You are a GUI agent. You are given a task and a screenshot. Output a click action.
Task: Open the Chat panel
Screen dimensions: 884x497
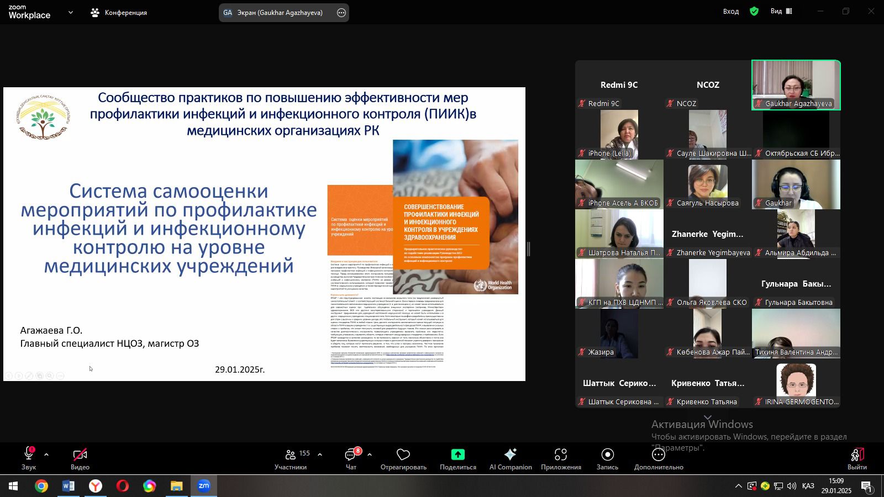coord(351,458)
